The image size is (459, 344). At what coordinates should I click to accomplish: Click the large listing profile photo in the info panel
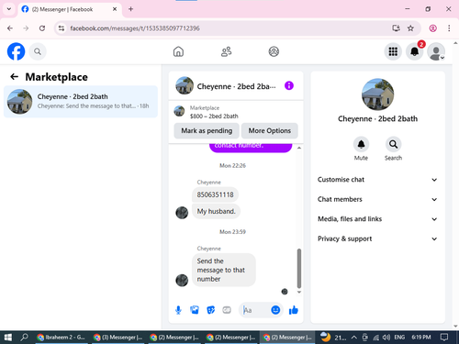pyautogui.click(x=377, y=94)
